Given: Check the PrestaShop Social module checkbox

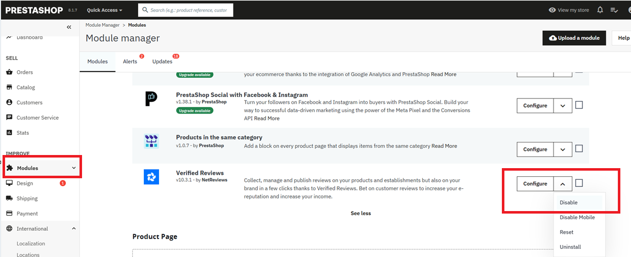Looking at the screenshot, I should 579,105.
